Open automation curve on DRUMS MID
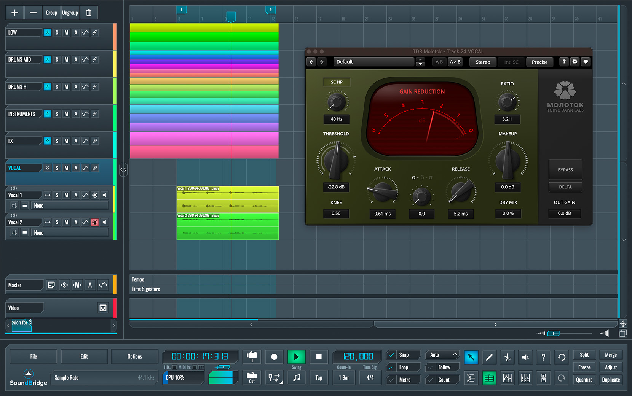Screen dimensions: 632x396 click(85, 60)
